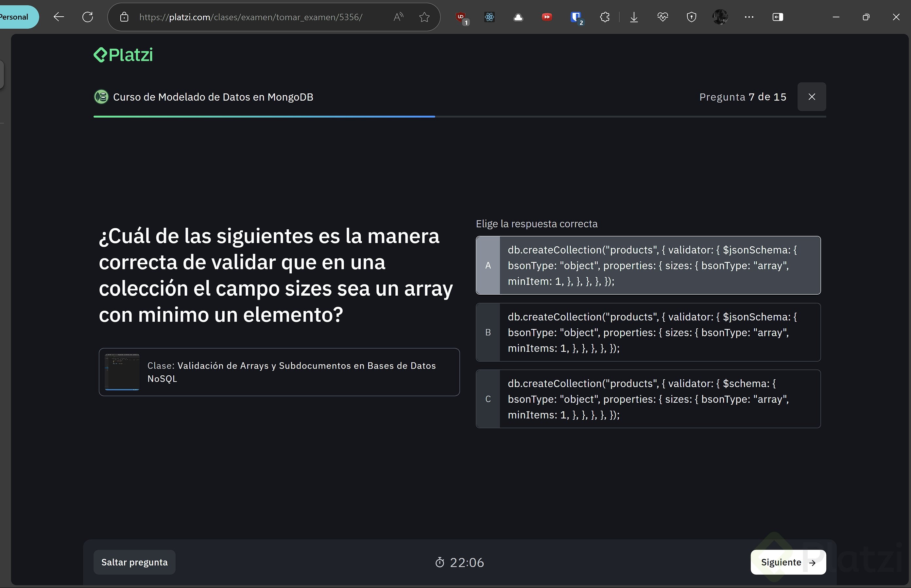Viewport: 911px width, 588px height.
Task: Open Bitwarden extension shield icon
Action: (x=576, y=17)
